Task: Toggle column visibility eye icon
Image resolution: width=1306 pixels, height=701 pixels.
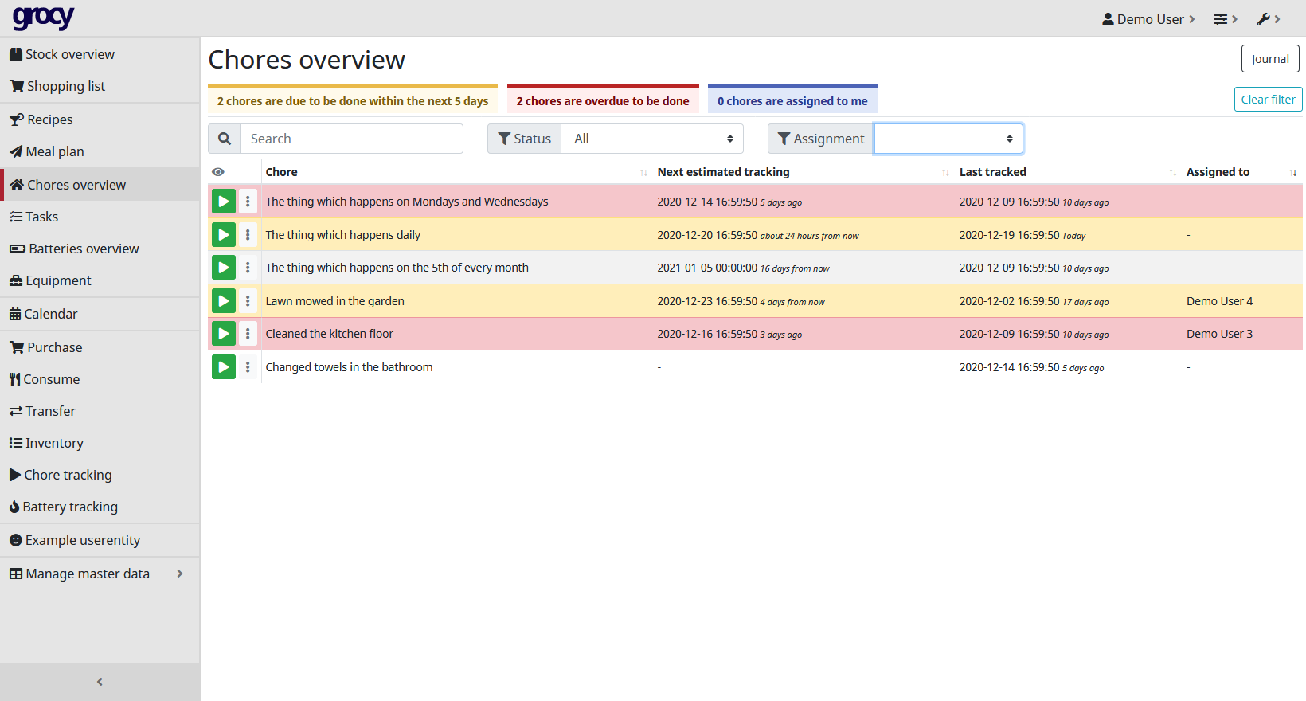Action: pyautogui.click(x=218, y=172)
